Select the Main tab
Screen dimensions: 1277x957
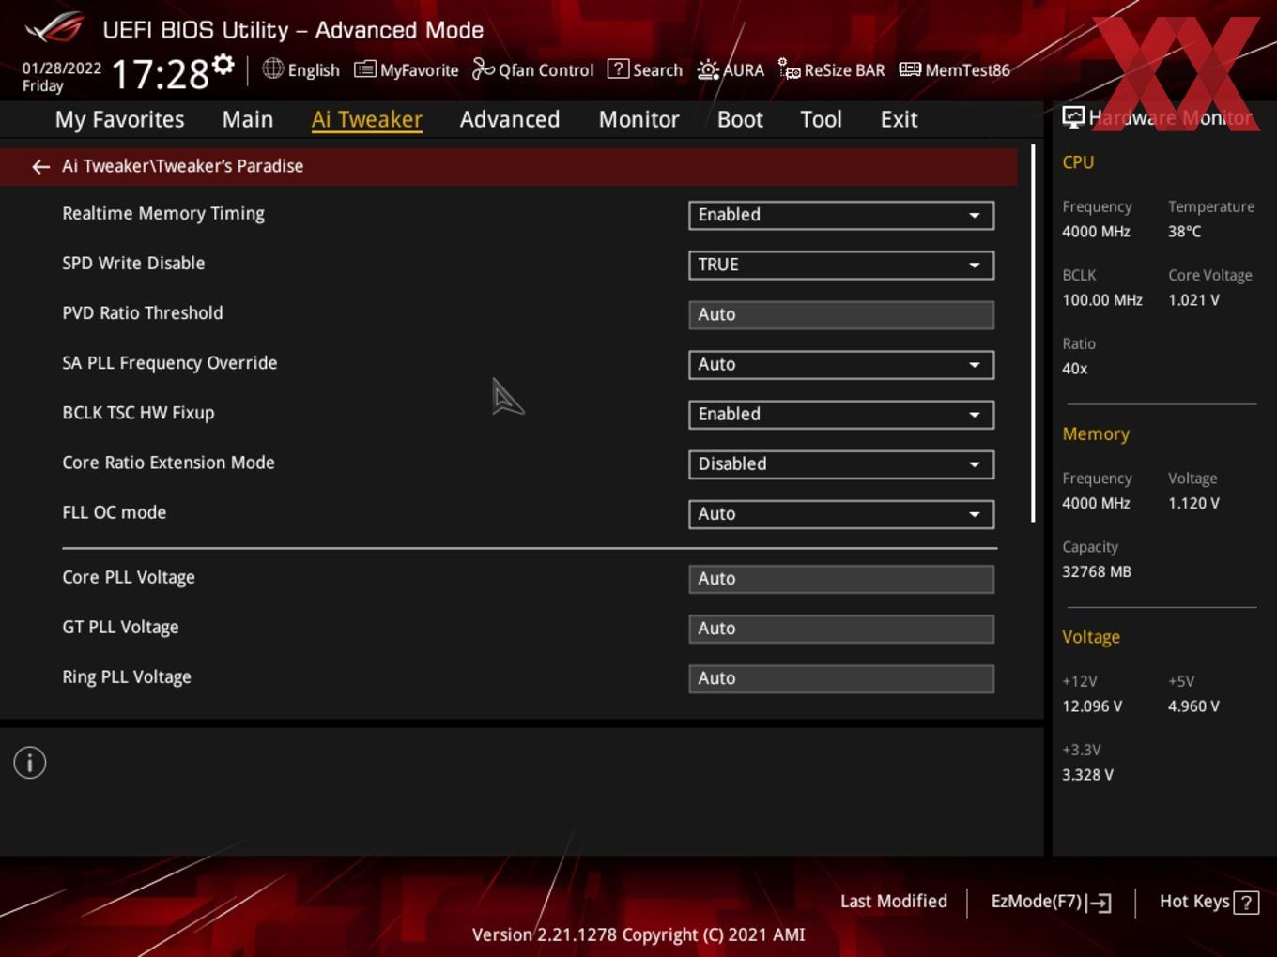pos(248,119)
